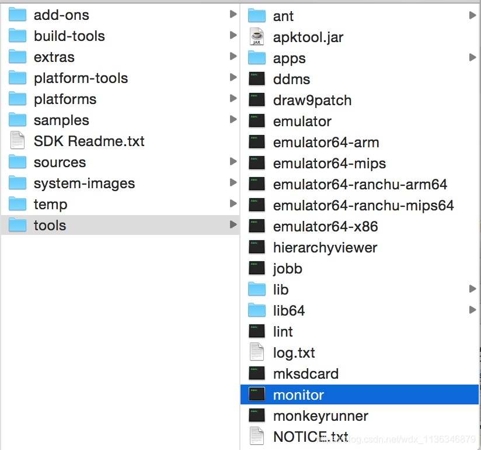
Task: Select the NOTICE.txt file name
Action: (x=311, y=437)
